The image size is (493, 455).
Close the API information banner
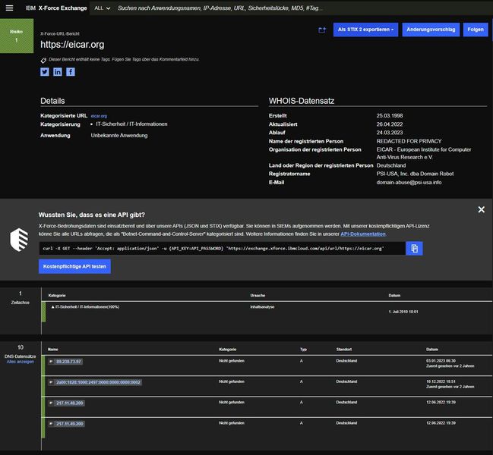481,209
